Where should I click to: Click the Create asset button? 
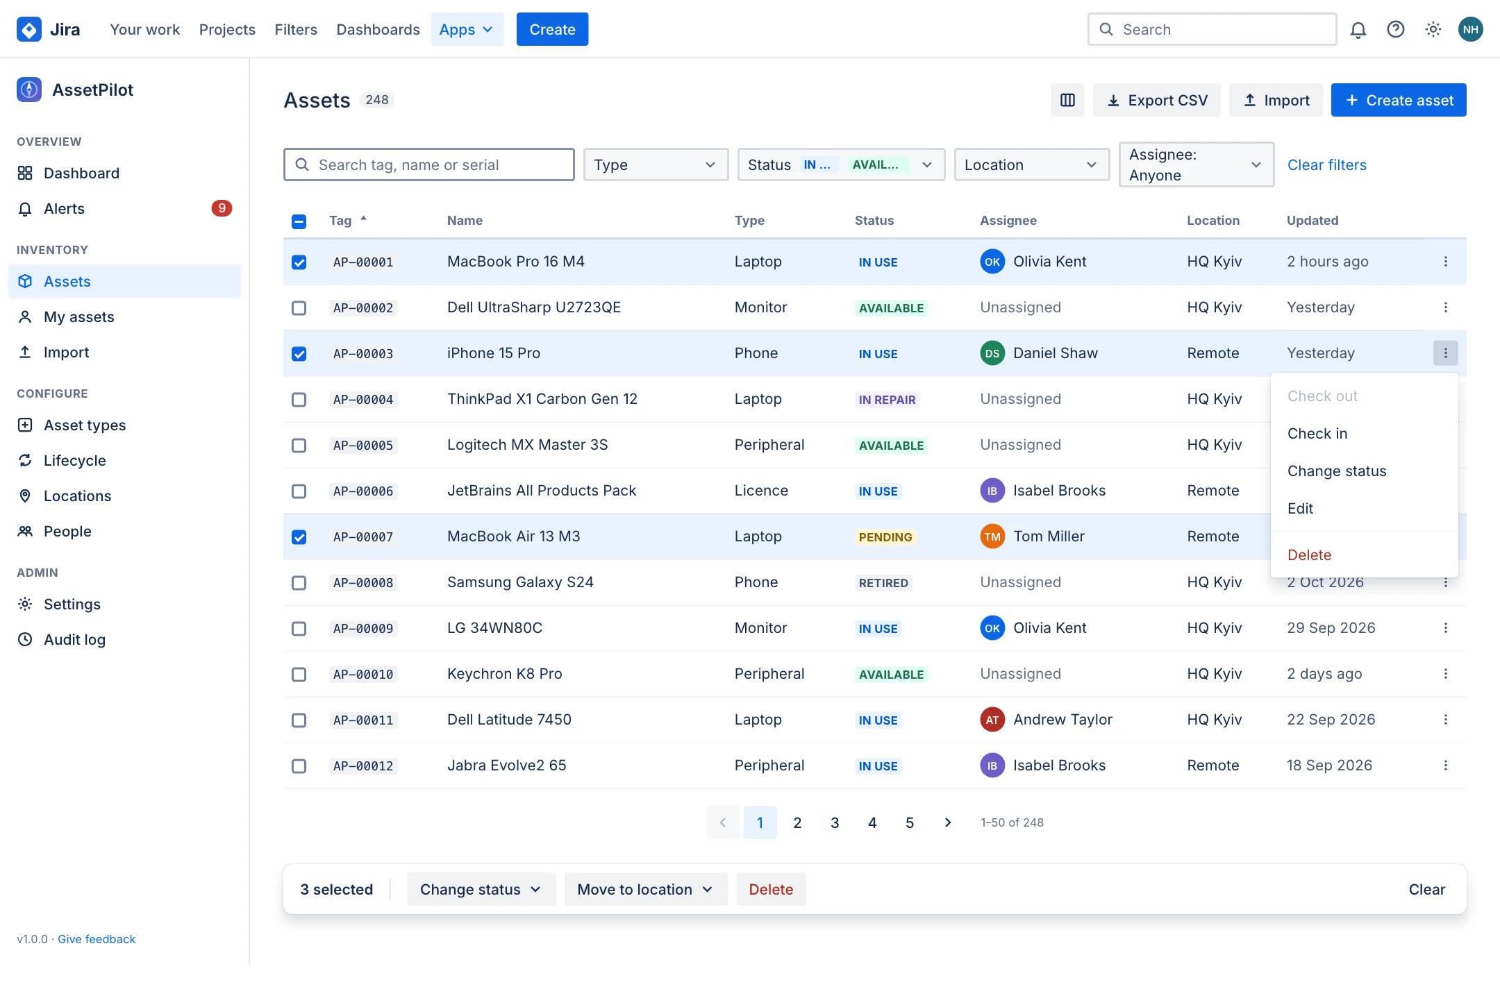click(x=1398, y=100)
